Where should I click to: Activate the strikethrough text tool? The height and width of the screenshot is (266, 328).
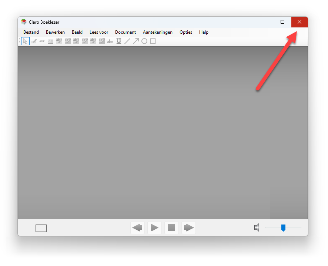tap(110, 41)
